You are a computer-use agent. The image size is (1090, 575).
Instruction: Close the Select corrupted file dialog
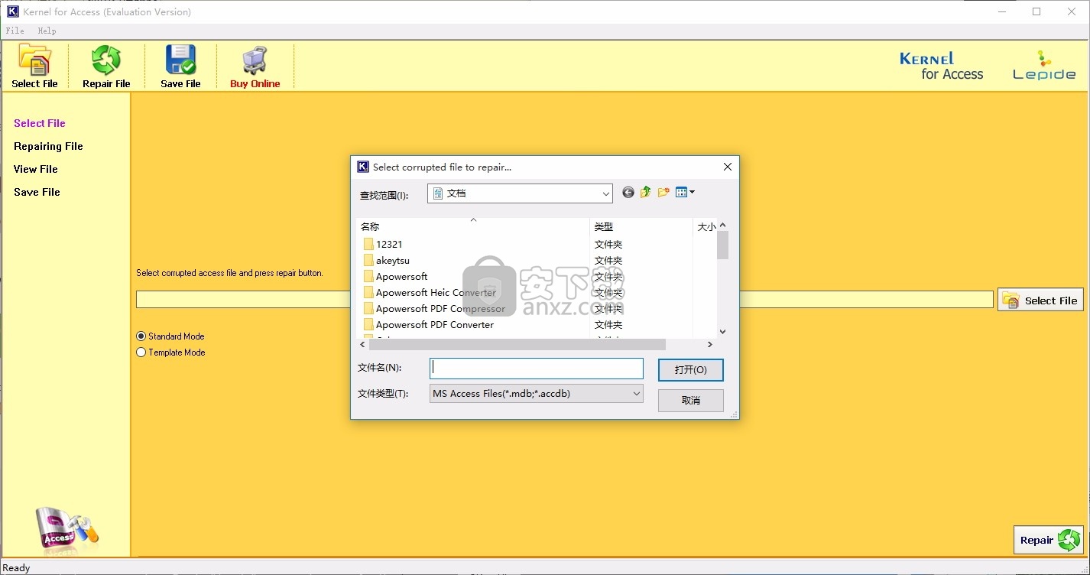pyautogui.click(x=728, y=167)
